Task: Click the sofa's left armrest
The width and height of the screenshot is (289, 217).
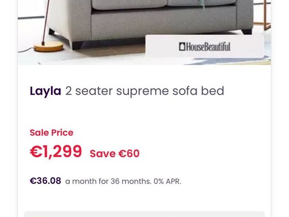Action: (x=70, y=19)
